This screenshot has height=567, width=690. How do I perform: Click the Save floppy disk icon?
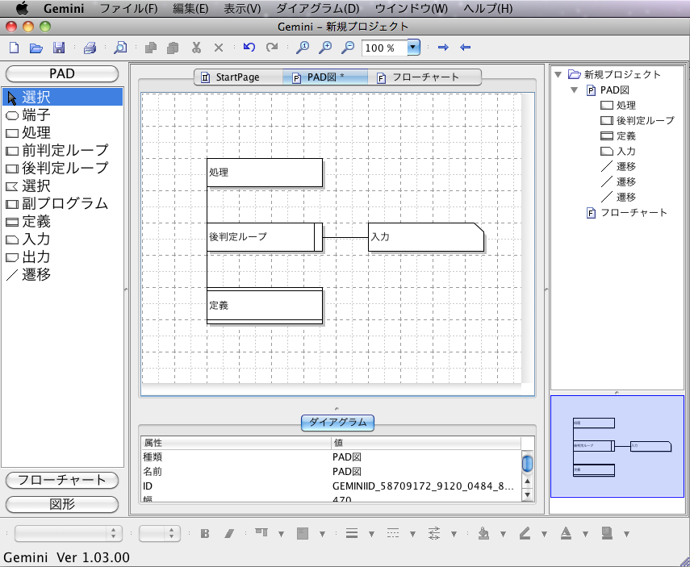click(59, 48)
